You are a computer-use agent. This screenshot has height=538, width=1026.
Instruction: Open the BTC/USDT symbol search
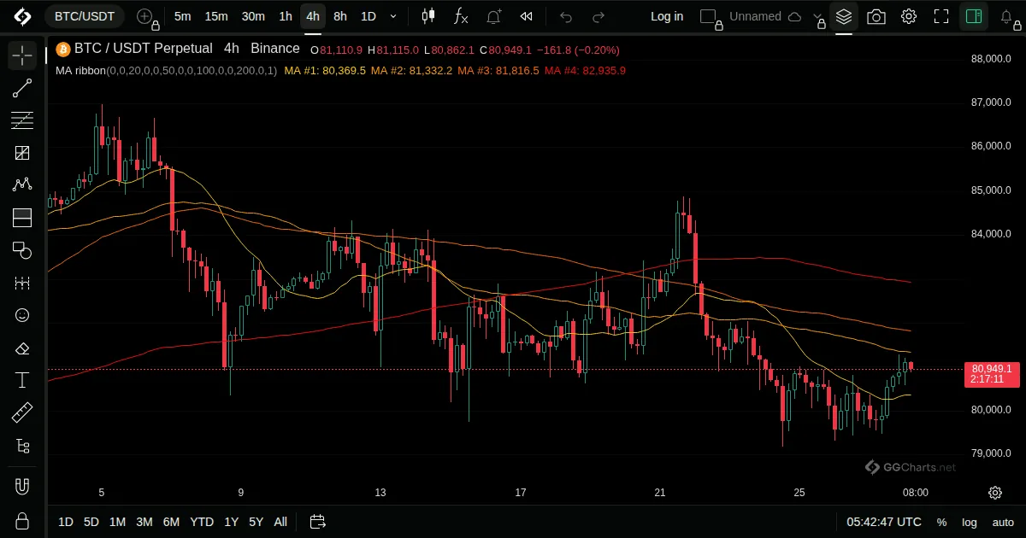click(x=84, y=16)
